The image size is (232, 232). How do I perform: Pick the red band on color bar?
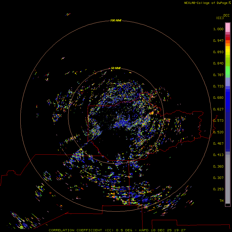(x=228, y=39)
